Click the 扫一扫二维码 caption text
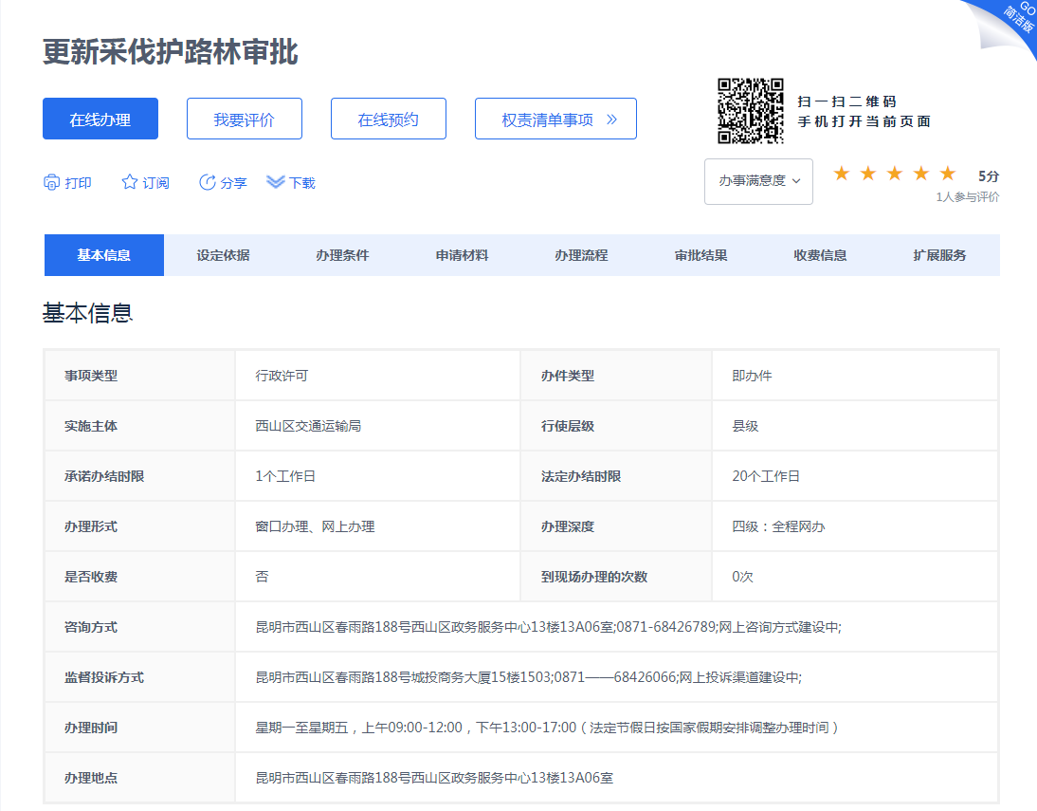 (846, 101)
